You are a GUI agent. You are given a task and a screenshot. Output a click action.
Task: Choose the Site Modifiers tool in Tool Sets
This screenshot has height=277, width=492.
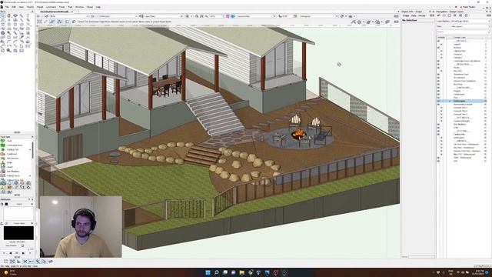(13, 172)
